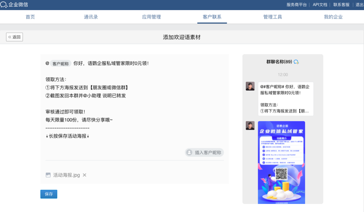This screenshot has width=364, height=212.
Task: Switch to the 通讯录 tab
Action: click(x=91, y=17)
